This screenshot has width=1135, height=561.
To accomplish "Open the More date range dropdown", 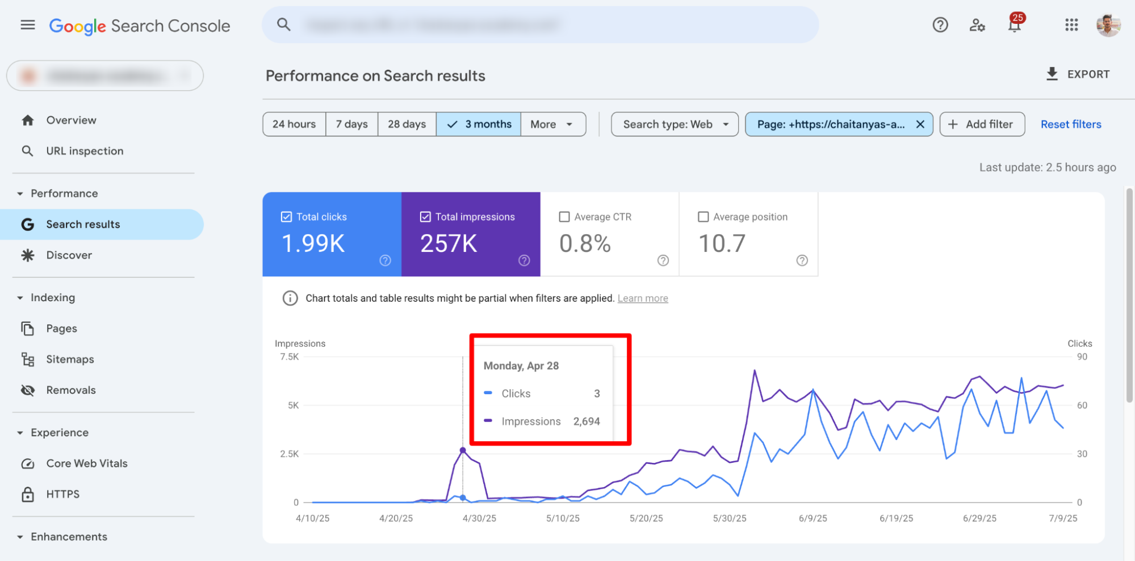I will coord(552,124).
